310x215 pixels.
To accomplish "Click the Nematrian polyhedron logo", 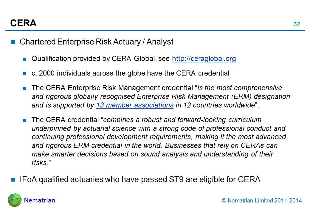I will pos(15,200).
